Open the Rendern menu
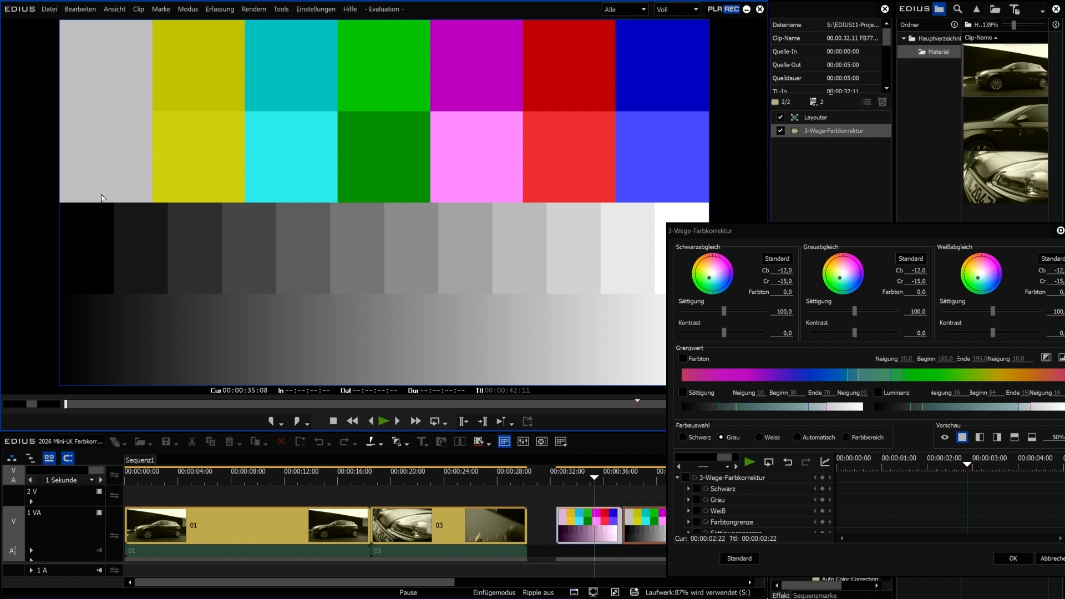1065x599 pixels. point(253,9)
